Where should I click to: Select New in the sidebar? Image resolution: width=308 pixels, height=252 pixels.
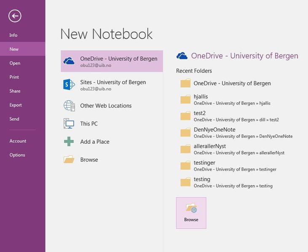(x=23, y=49)
